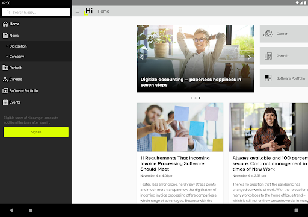
Task: Open the News icon in sidebar
Action: tap(5, 36)
